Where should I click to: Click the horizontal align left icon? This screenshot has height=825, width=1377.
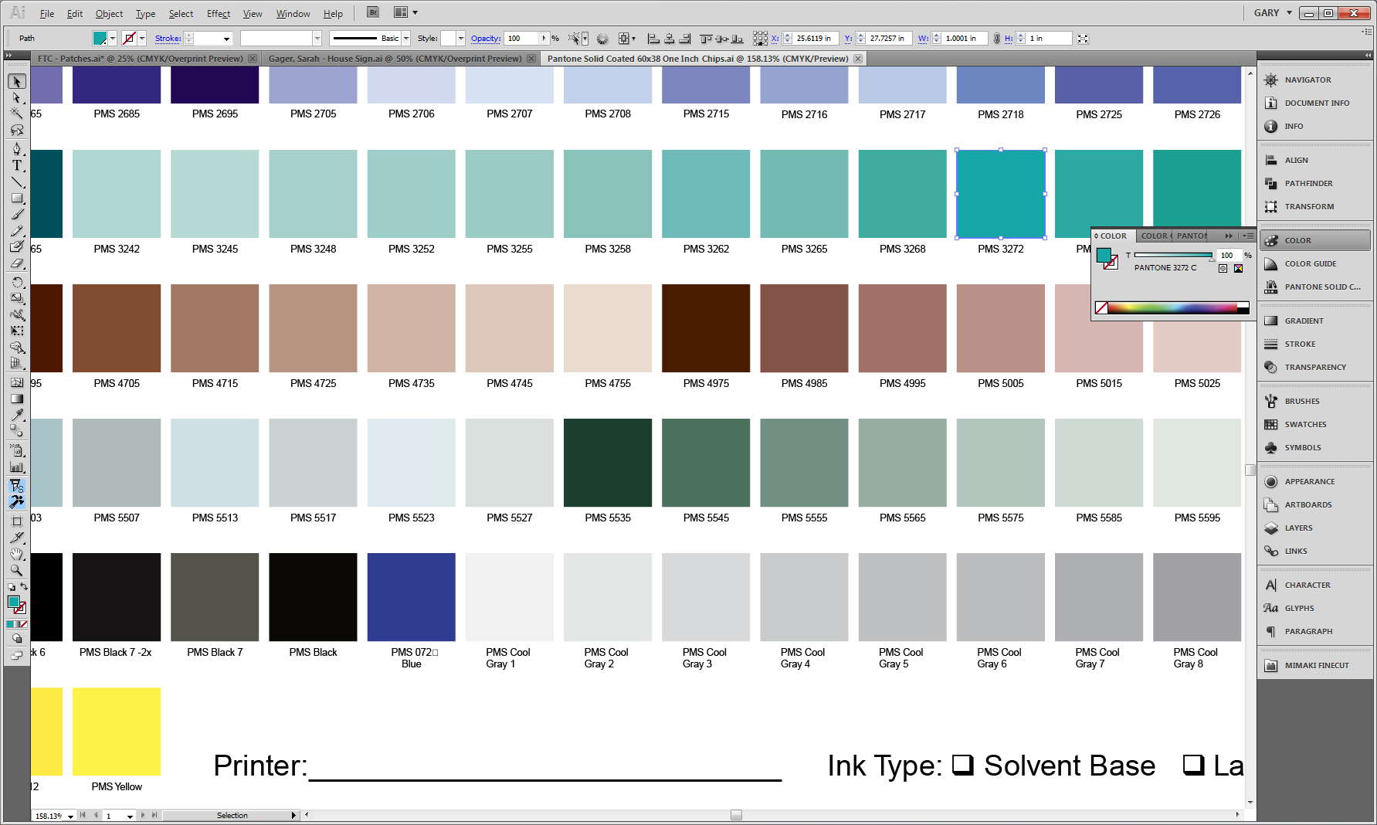tap(653, 38)
